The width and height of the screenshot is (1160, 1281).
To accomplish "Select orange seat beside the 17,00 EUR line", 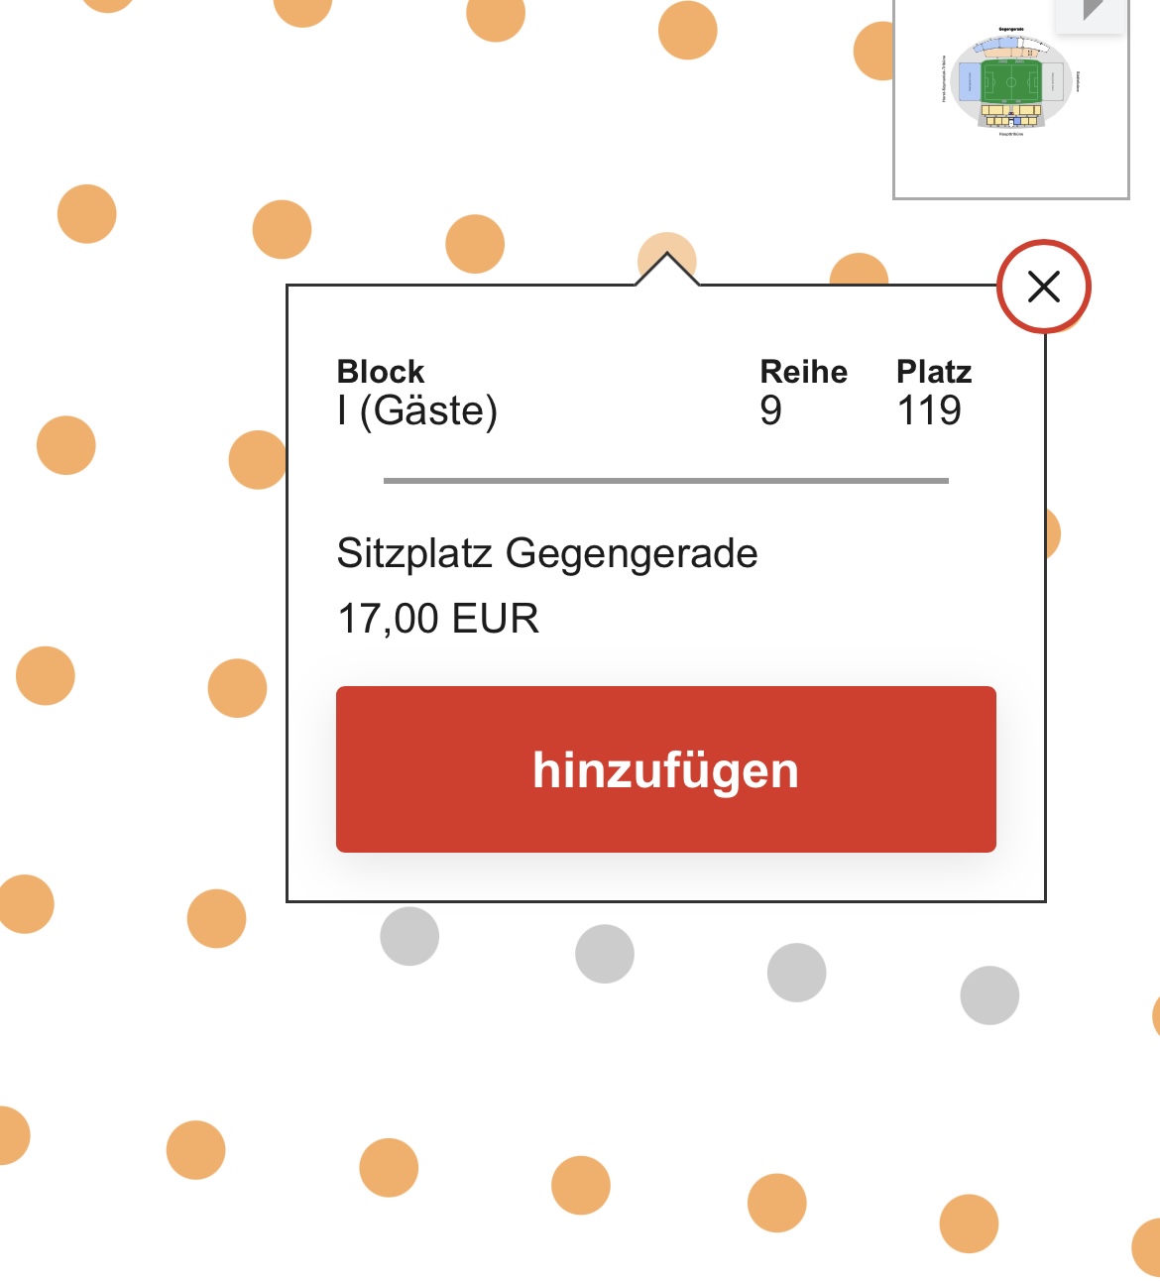I will (237, 688).
